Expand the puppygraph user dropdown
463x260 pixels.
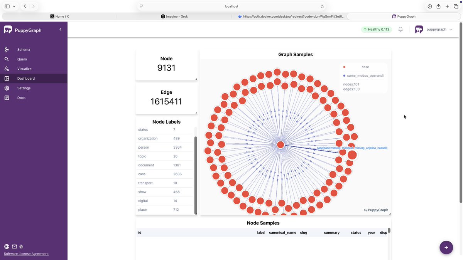point(451,30)
